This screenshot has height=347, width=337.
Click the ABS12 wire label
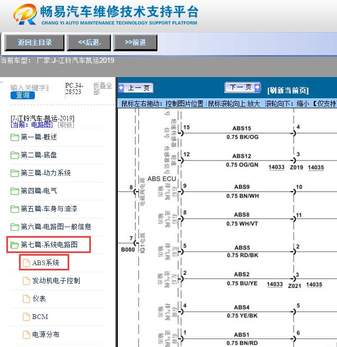tap(241, 156)
